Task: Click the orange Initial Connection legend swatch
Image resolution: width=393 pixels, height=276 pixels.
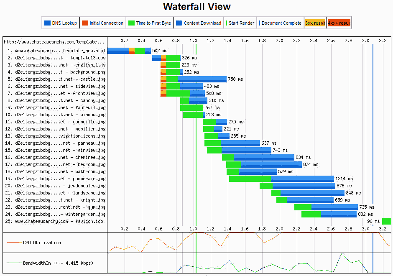Action: coord(85,23)
